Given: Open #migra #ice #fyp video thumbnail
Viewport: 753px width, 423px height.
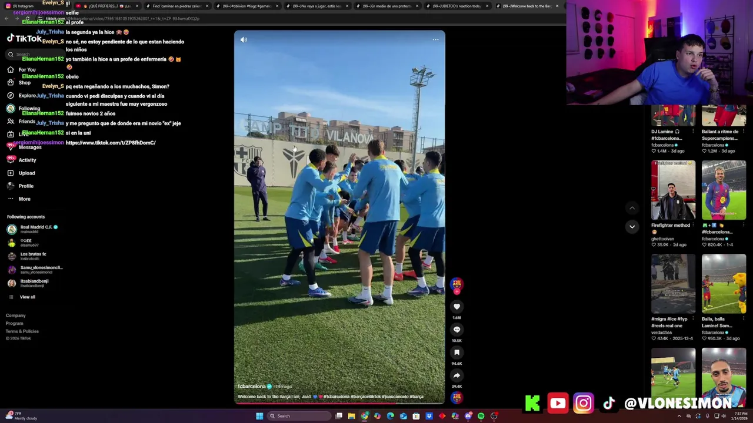Looking at the screenshot, I should point(673,284).
